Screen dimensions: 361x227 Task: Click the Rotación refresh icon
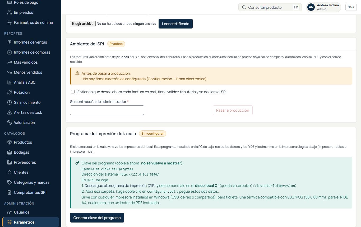10,92
